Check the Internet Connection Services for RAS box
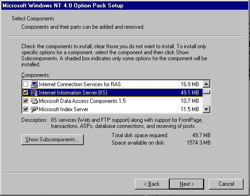The width and height of the screenshot is (250, 196). tap(25, 84)
